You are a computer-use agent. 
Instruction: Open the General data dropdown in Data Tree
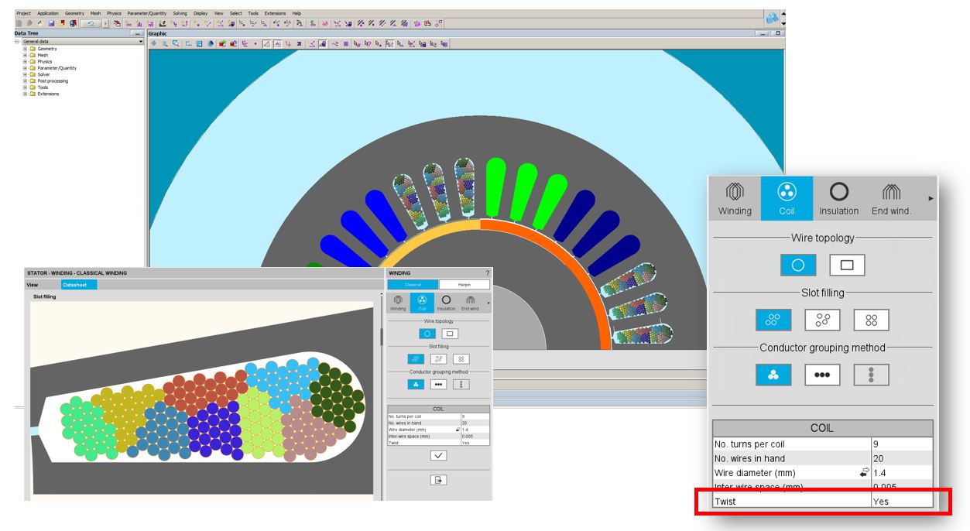point(141,42)
